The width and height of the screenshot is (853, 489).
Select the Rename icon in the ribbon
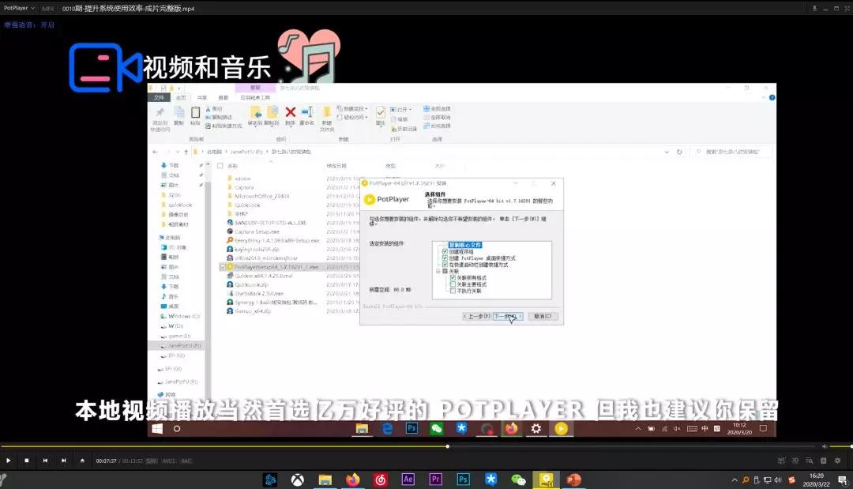pyautogui.click(x=307, y=113)
